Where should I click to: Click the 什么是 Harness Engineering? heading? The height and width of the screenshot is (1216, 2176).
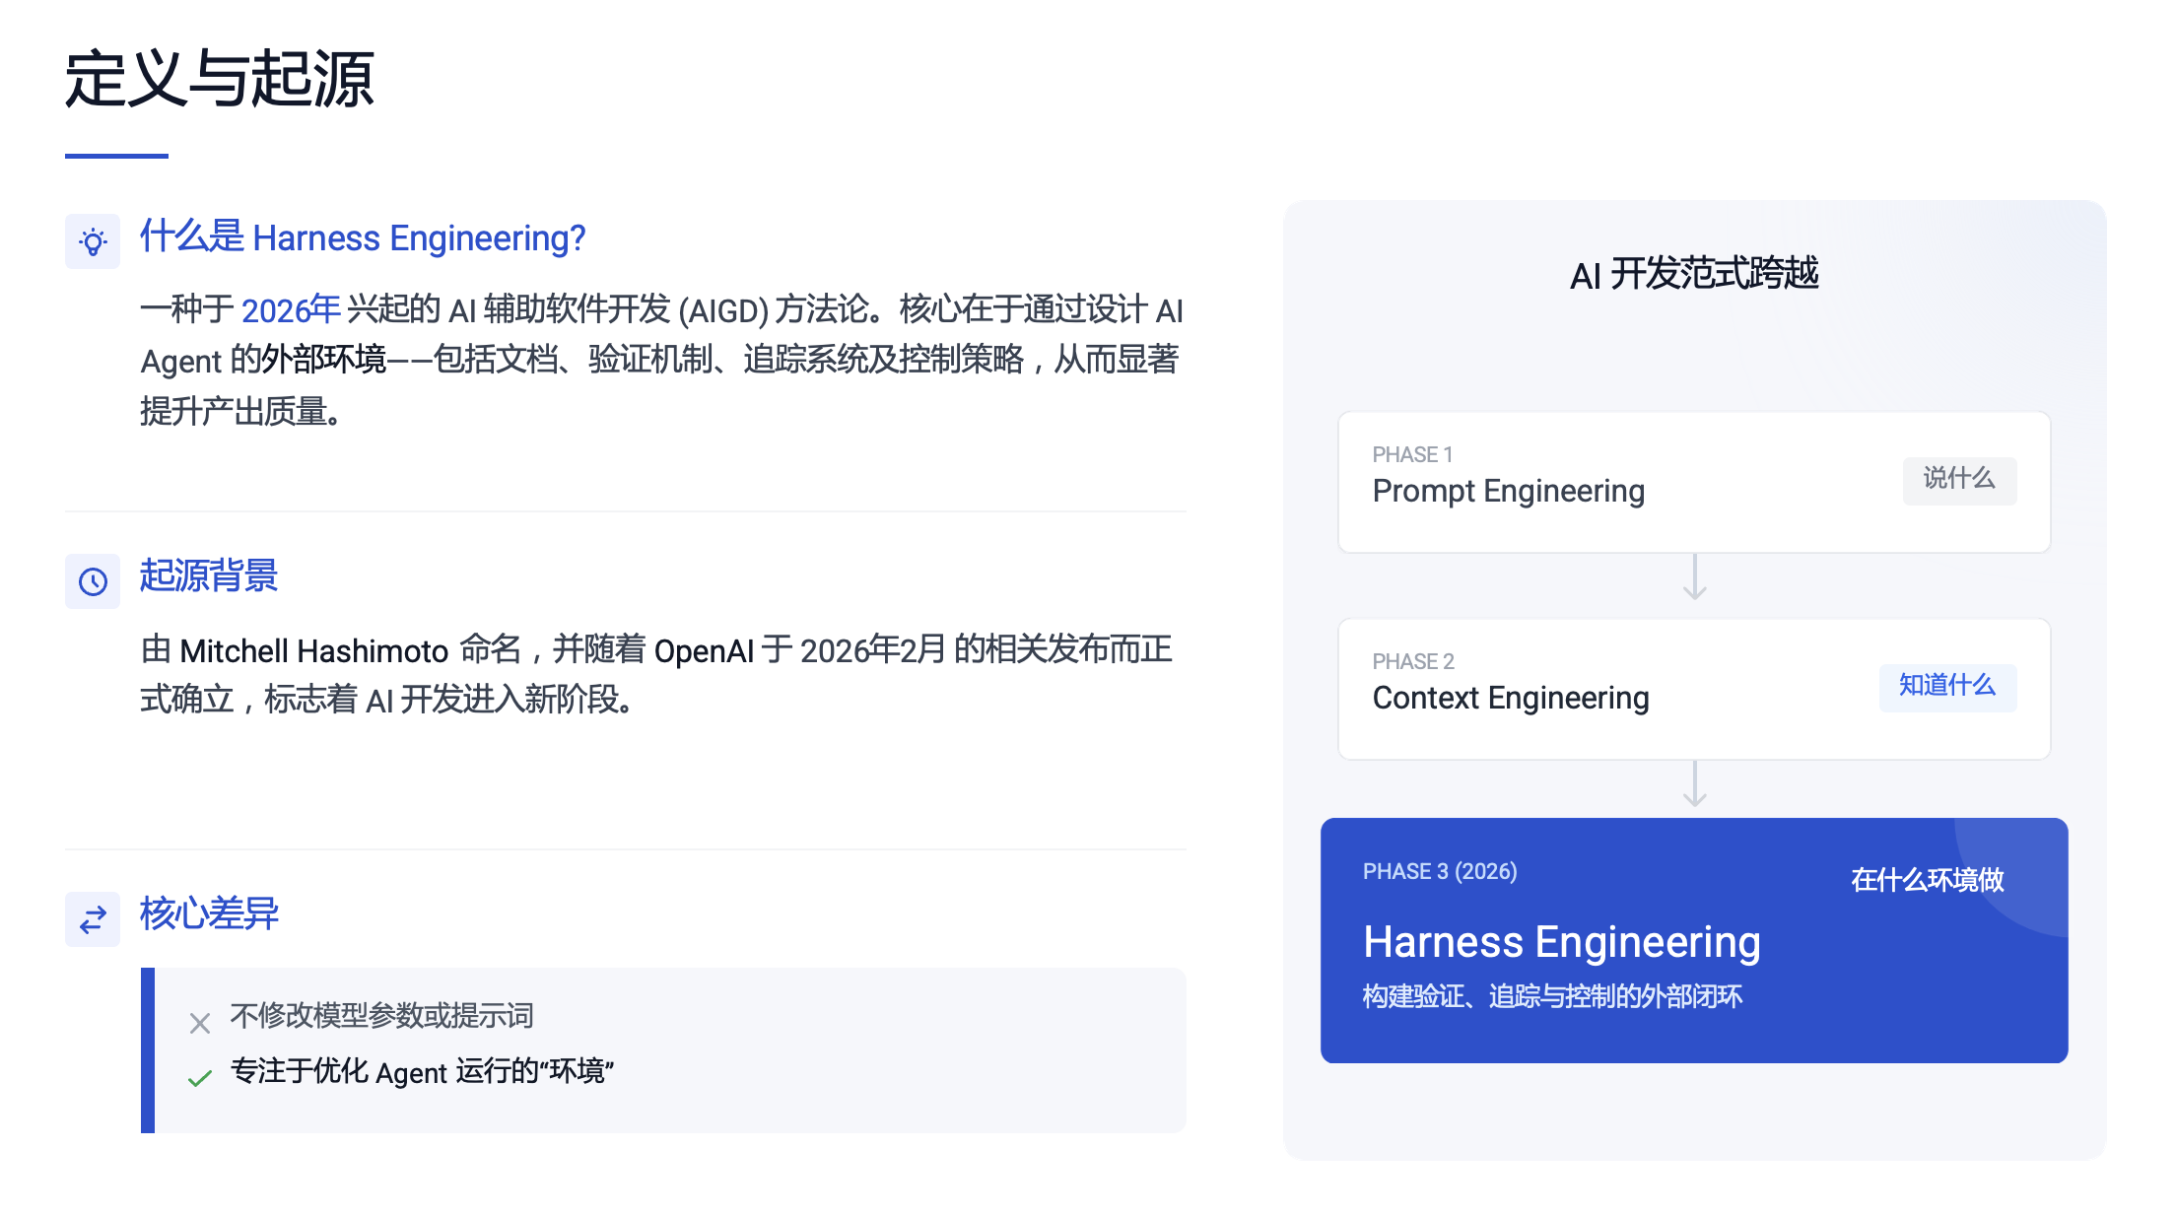tap(363, 237)
